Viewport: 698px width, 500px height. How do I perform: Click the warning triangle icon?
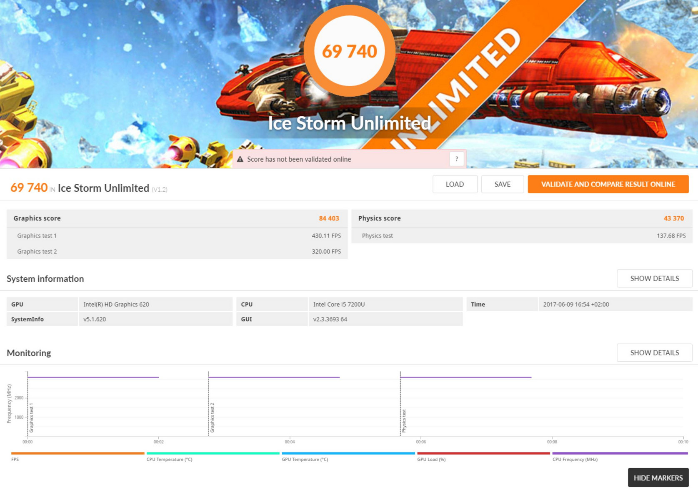pos(240,159)
